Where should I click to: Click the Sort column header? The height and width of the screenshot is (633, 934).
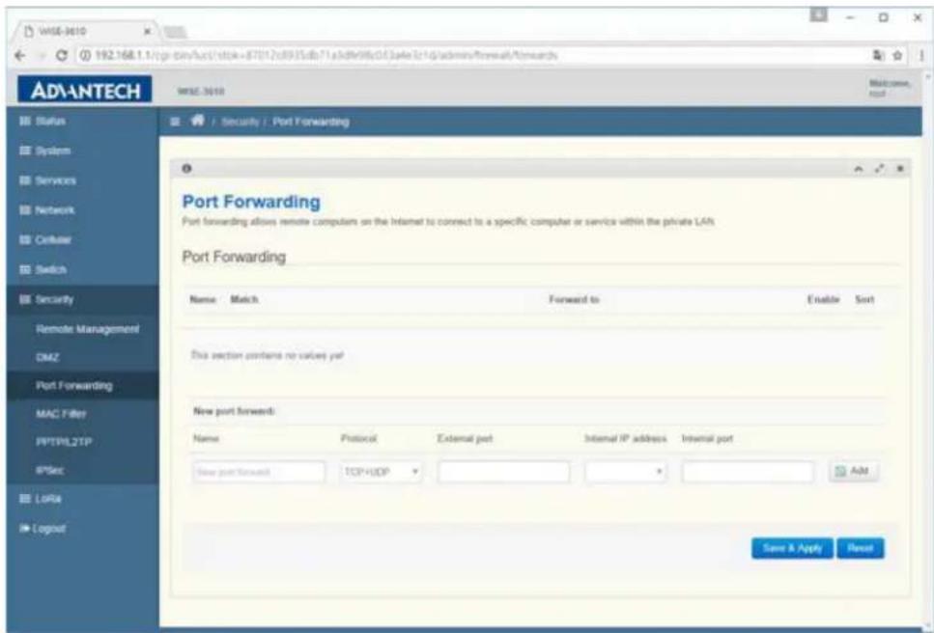coord(864,299)
